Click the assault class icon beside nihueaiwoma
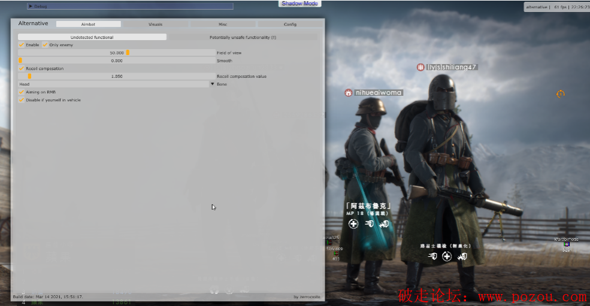This screenshot has width=590, height=306. coord(349,93)
